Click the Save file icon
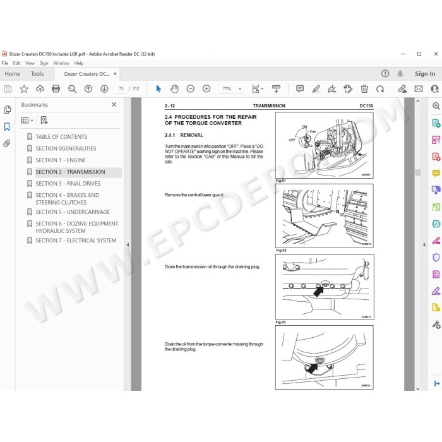442x442 pixels. pyautogui.click(x=8, y=89)
